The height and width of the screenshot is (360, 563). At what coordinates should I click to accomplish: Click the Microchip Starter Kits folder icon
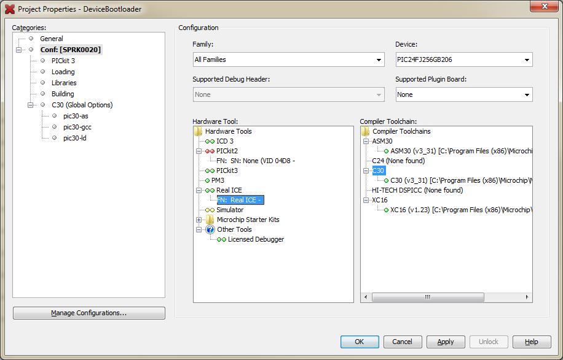[210, 220]
